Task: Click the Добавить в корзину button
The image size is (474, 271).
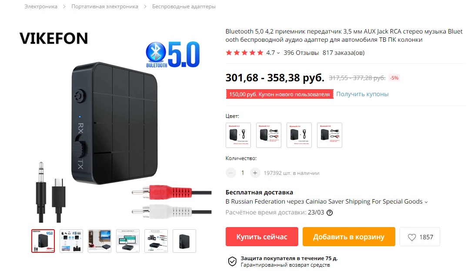Action: [x=349, y=237]
